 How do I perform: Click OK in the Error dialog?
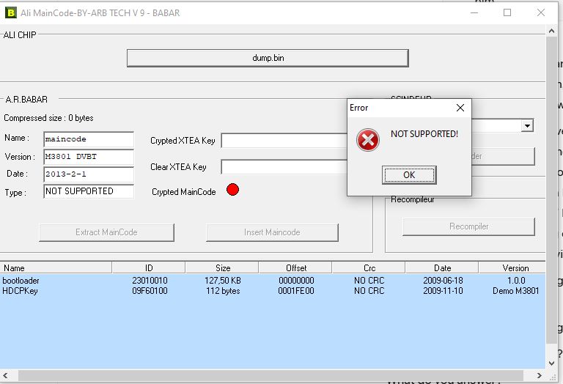(x=409, y=174)
